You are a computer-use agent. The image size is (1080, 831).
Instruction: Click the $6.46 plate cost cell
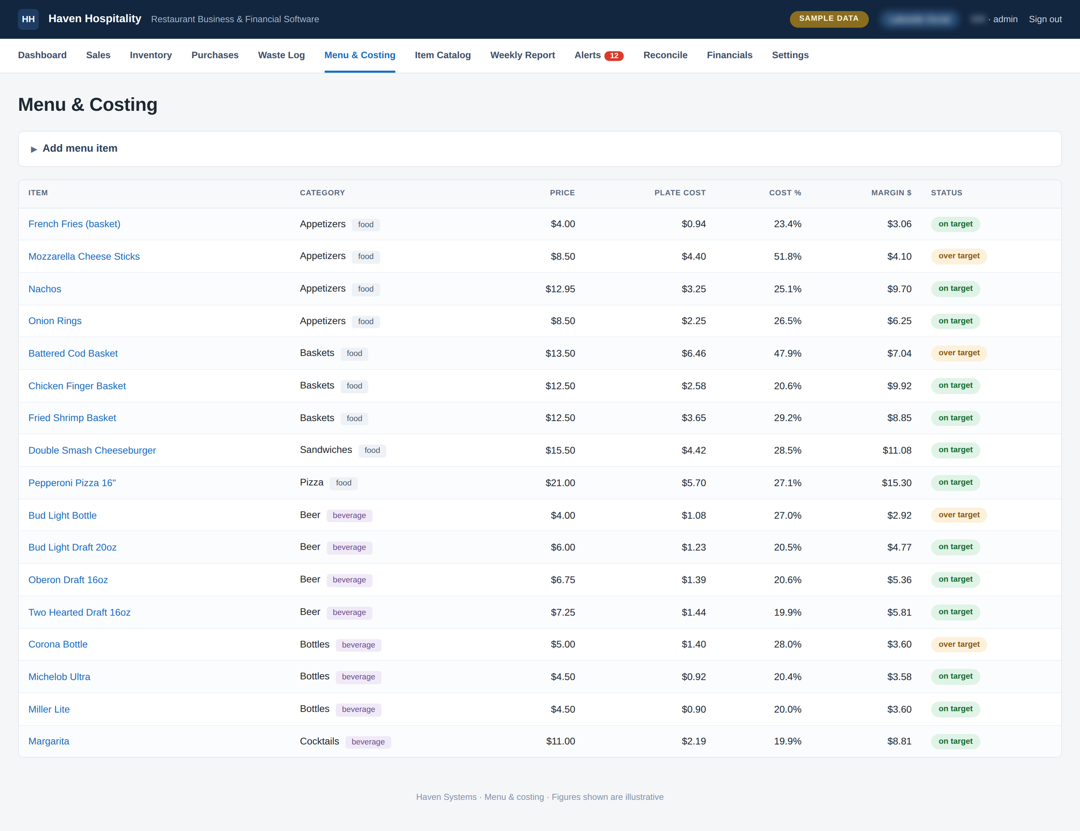(693, 354)
